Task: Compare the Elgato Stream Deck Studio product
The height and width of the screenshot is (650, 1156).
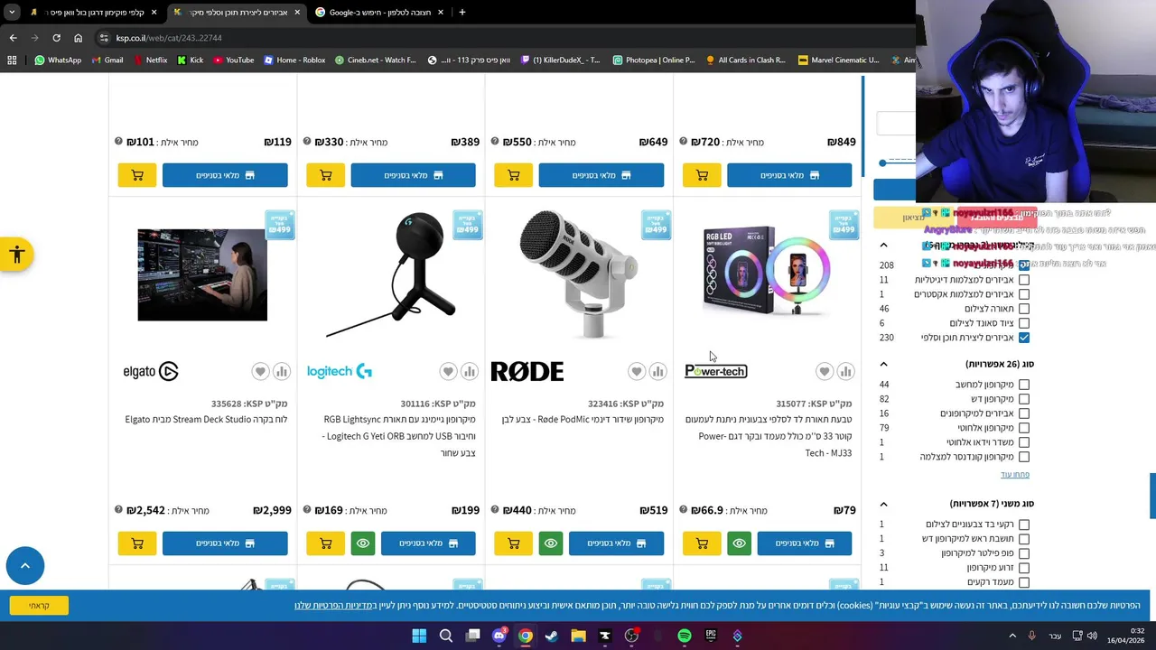Action: coord(282,371)
